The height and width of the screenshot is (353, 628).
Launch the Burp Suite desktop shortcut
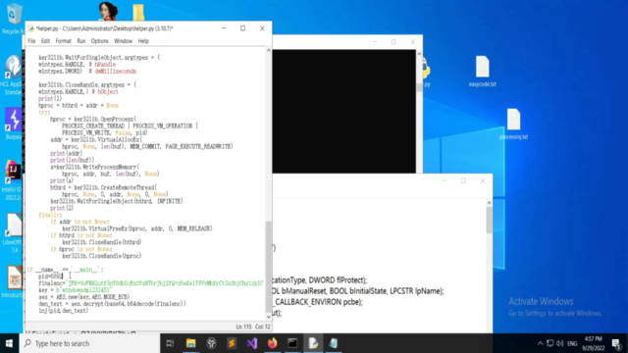coord(13,125)
